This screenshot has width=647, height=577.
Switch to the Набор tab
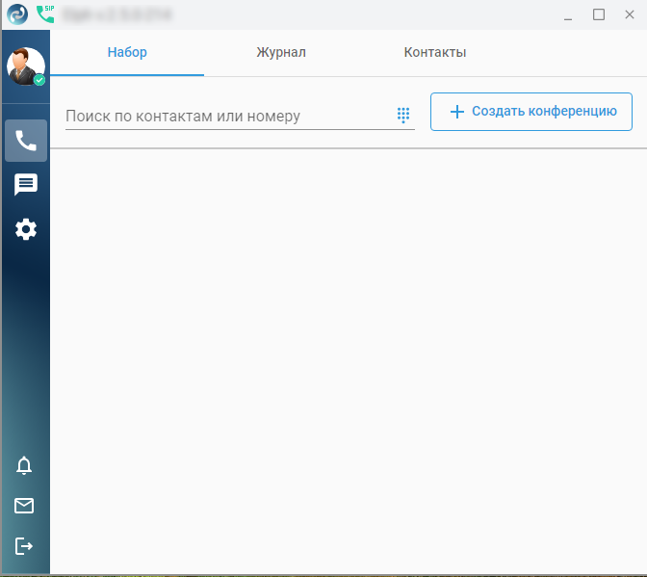127,52
